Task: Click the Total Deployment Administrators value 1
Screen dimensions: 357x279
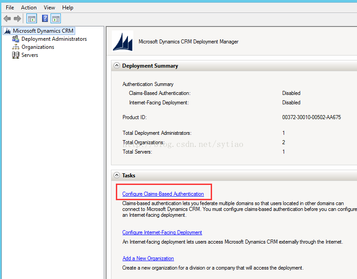Action: point(284,133)
